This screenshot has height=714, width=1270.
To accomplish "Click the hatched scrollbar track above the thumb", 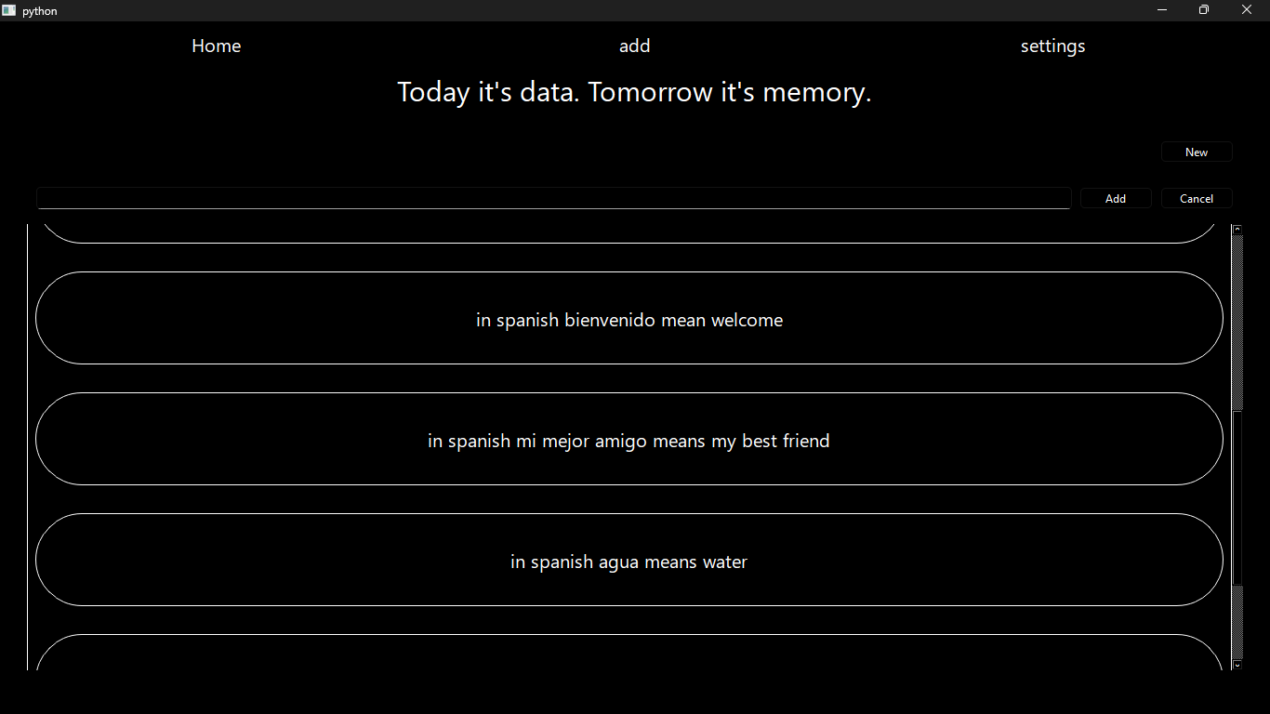I will pyautogui.click(x=1237, y=322).
